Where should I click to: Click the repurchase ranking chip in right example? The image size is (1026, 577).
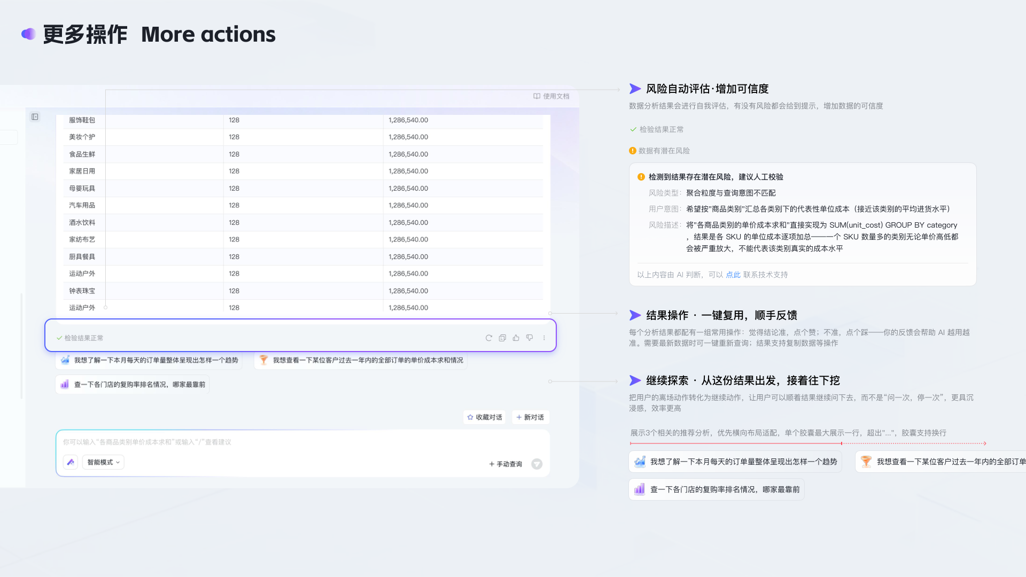[x=717, y=489]
